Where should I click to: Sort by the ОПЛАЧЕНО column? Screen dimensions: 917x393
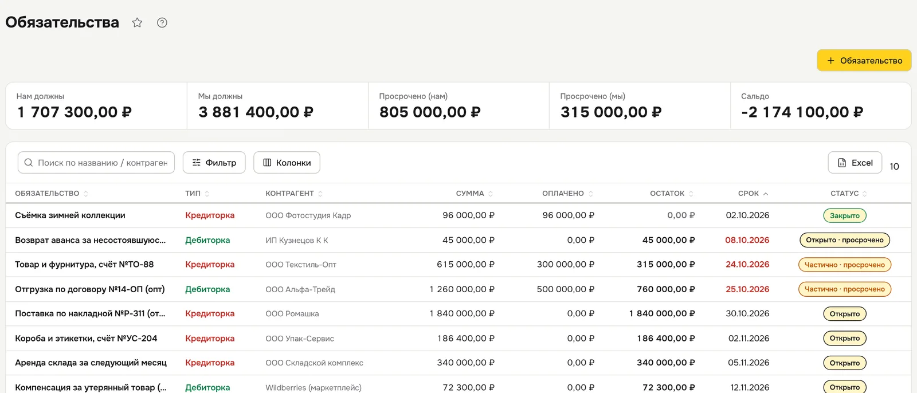[x=568, y=194]
